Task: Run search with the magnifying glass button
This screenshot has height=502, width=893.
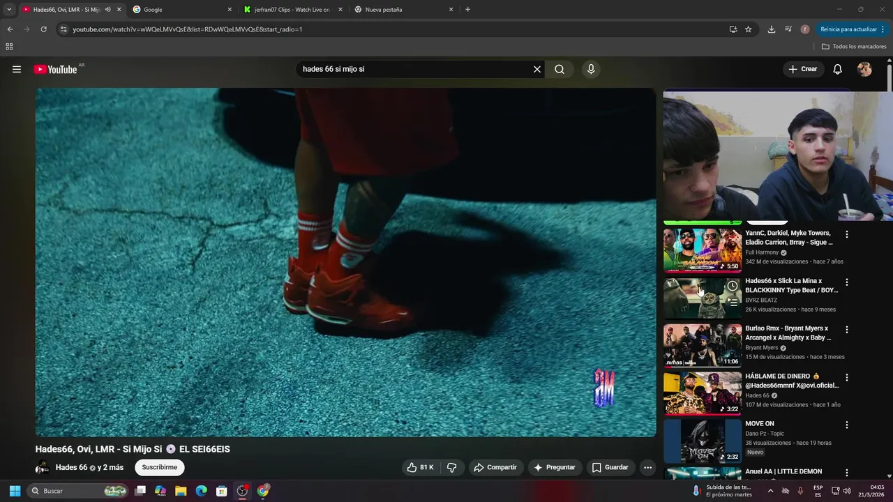Action: [x=560, y=69]
